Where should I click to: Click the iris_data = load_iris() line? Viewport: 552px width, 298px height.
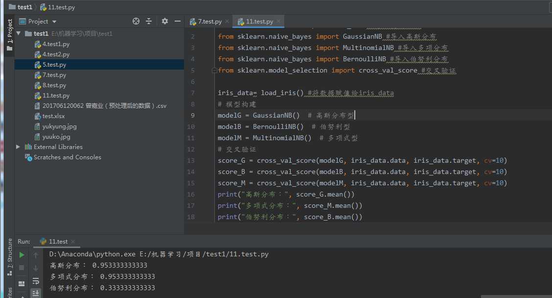tap(305, 93)
